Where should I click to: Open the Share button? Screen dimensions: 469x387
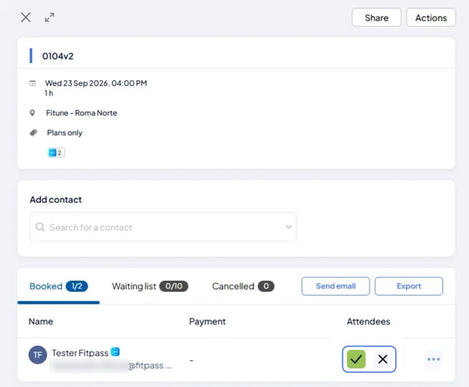[376, 18]
